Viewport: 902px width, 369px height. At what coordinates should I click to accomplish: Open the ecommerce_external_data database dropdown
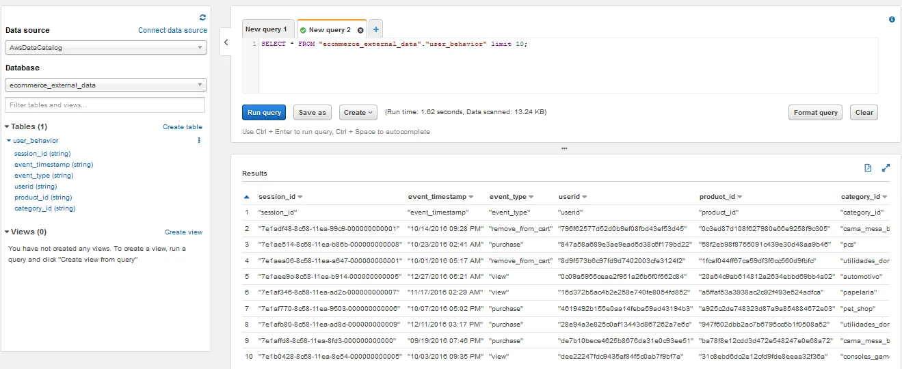(x=105, y=85)
